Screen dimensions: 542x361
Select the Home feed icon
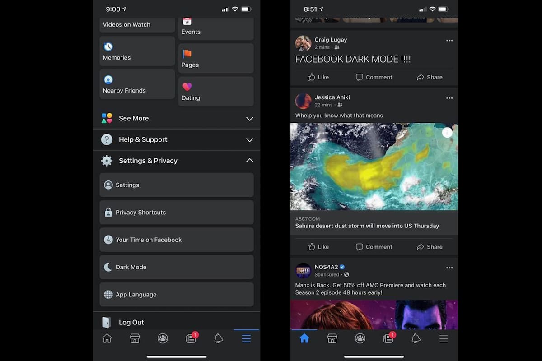coord(304,338)
